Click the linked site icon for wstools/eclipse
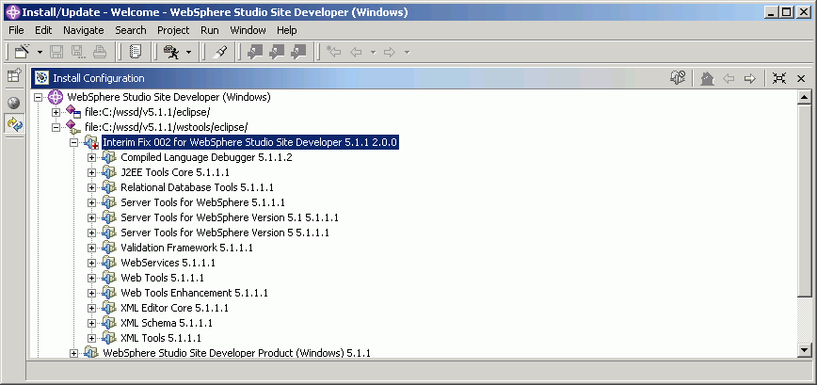The height and width of the screenshot is (385, 817). (73, 127)
